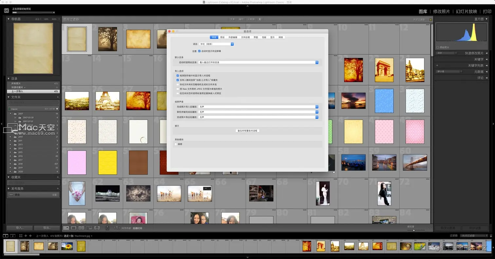Click the 导入... button
The width and height of the screenshot is (495, 259).
point(20,228)
